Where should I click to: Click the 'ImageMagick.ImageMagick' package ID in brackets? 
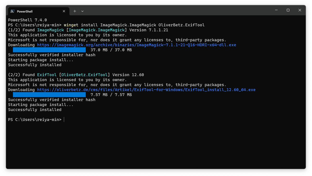tap(96, 30)
